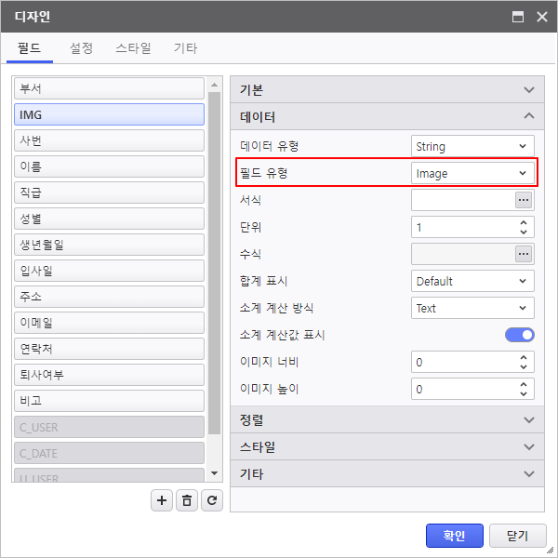The image size is (558, 558).
Task: Toggle the 소계 계산값 표시 switch
Action: 520,335
